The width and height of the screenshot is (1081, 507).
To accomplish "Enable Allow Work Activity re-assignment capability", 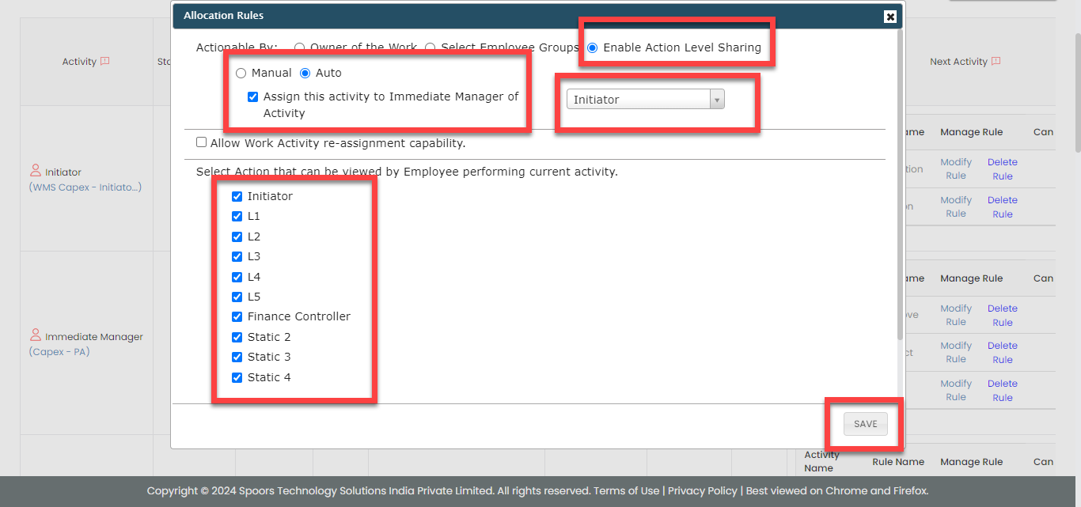I will pyautogui.click(x=202, y=142).
